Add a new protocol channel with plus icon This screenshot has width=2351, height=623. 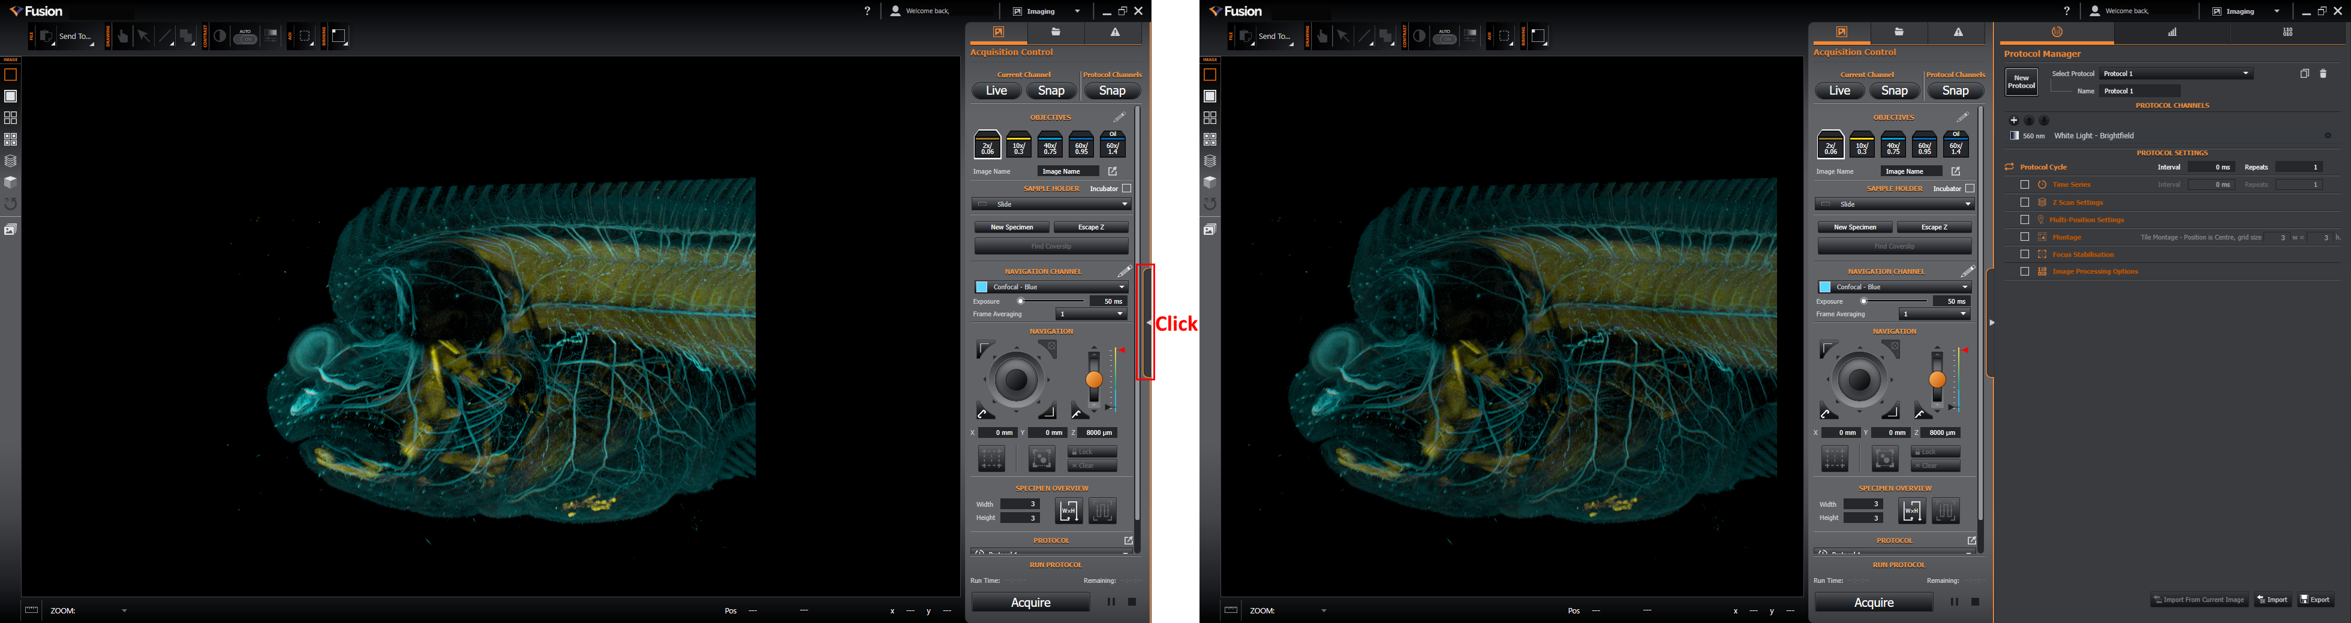tap(2013, 120)
